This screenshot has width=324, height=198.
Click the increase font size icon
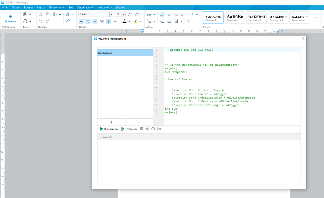[137, 14]
